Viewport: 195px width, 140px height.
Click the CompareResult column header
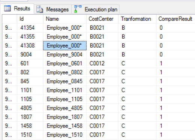175,19
